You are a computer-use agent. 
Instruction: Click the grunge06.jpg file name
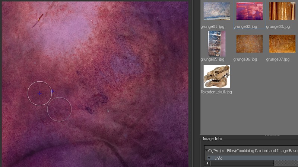[x=245, y=59]
